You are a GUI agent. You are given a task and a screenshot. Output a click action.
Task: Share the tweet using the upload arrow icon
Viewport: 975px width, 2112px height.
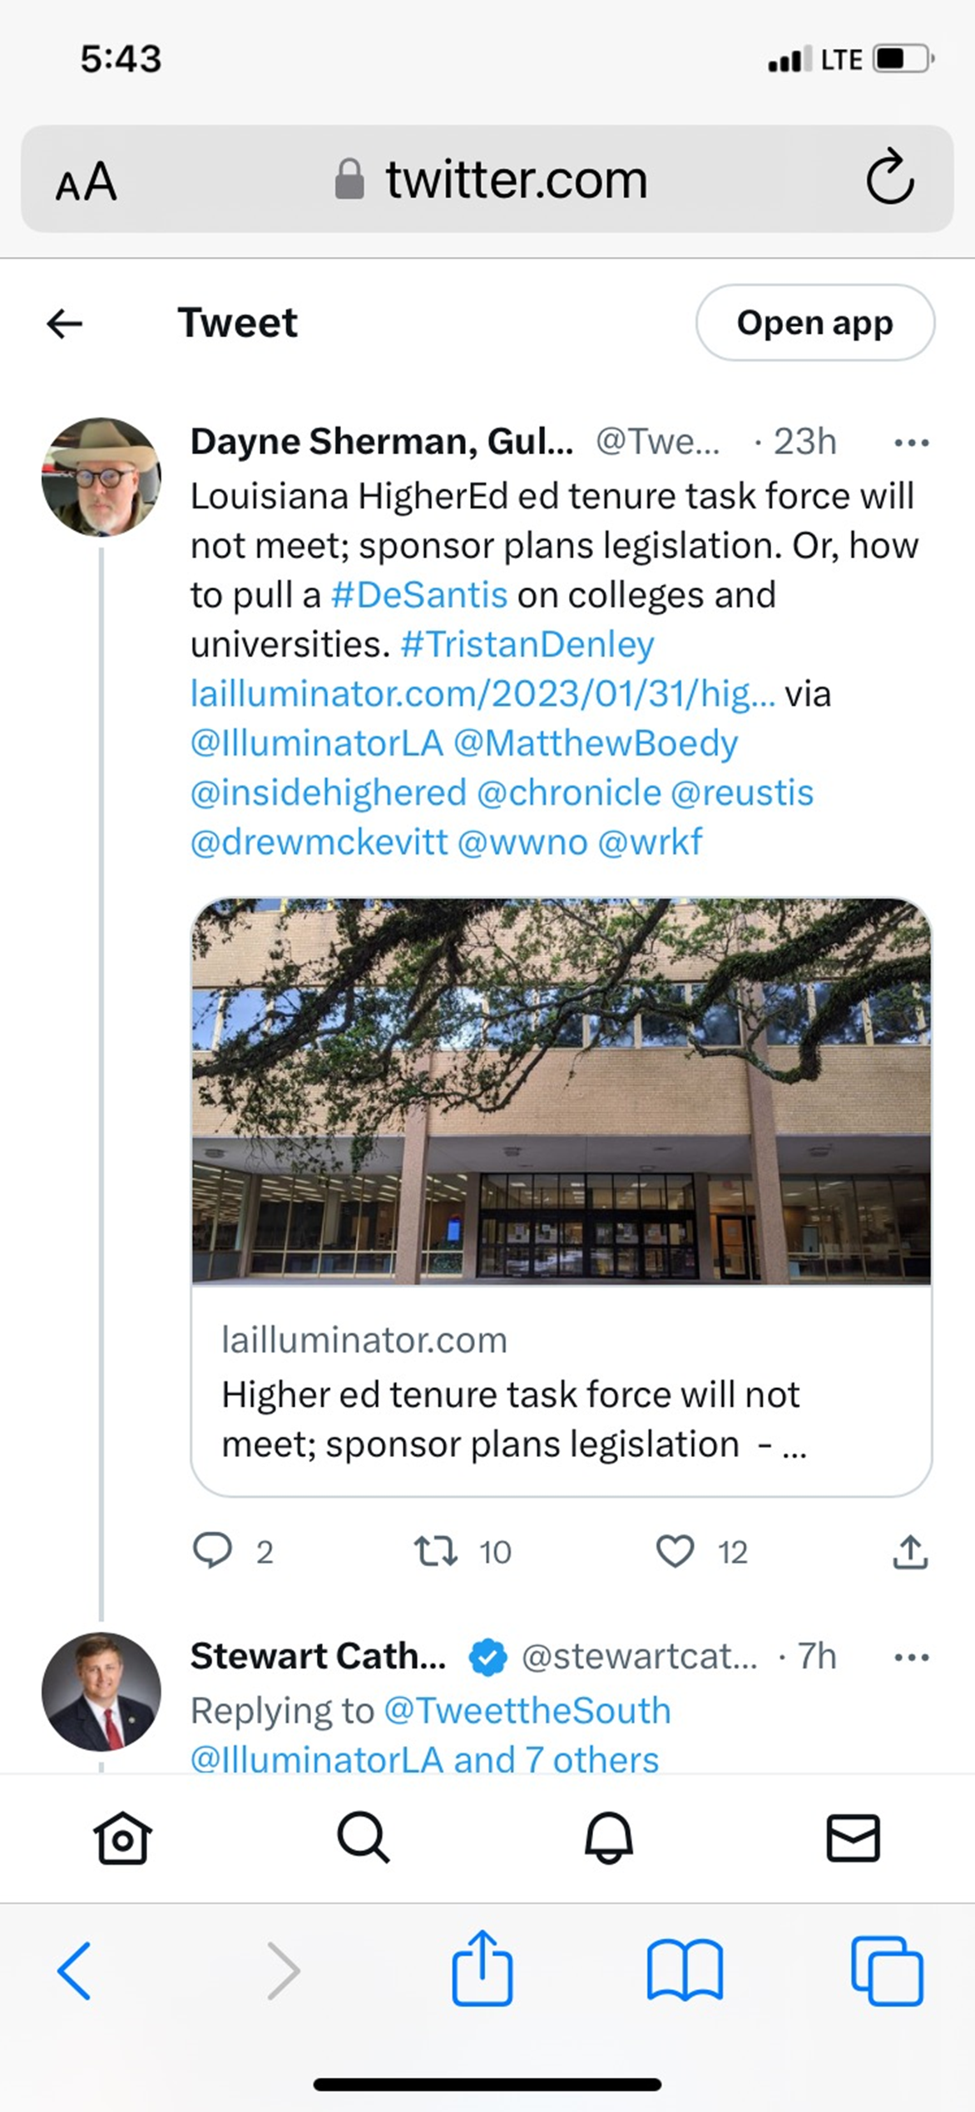(x=910, y=1551)
